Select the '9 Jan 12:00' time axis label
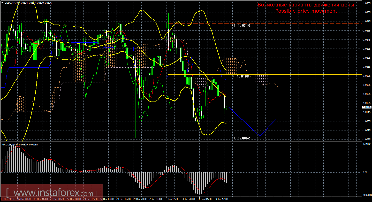Screen dimensions: 372x202 click(221, 199)
